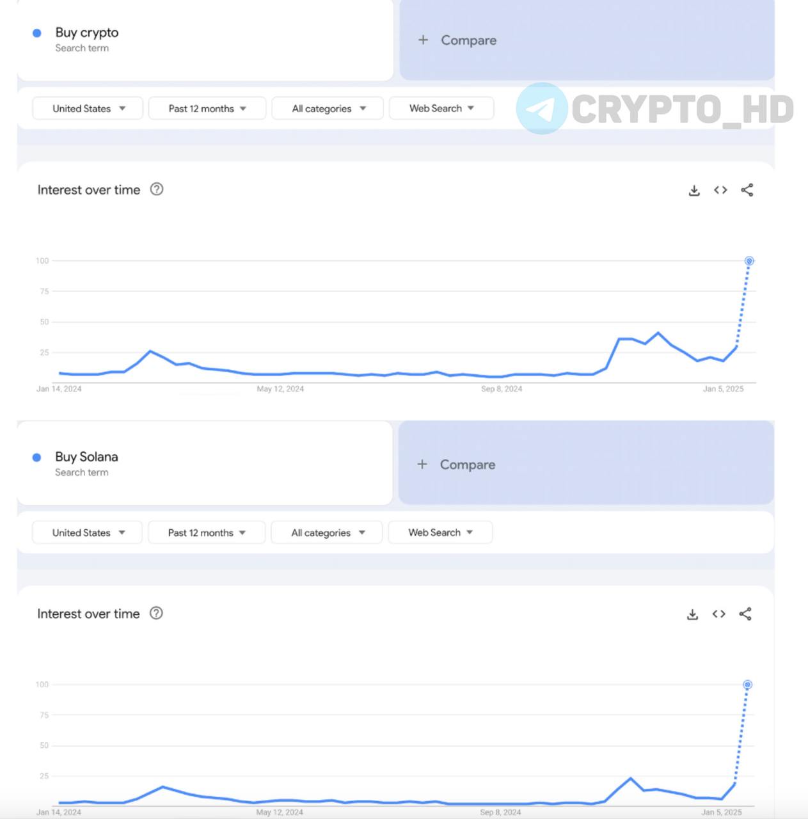Open embed code for Buy crypto chart
The height and width of the screenshot is (819, 808).
coord(720,190)
